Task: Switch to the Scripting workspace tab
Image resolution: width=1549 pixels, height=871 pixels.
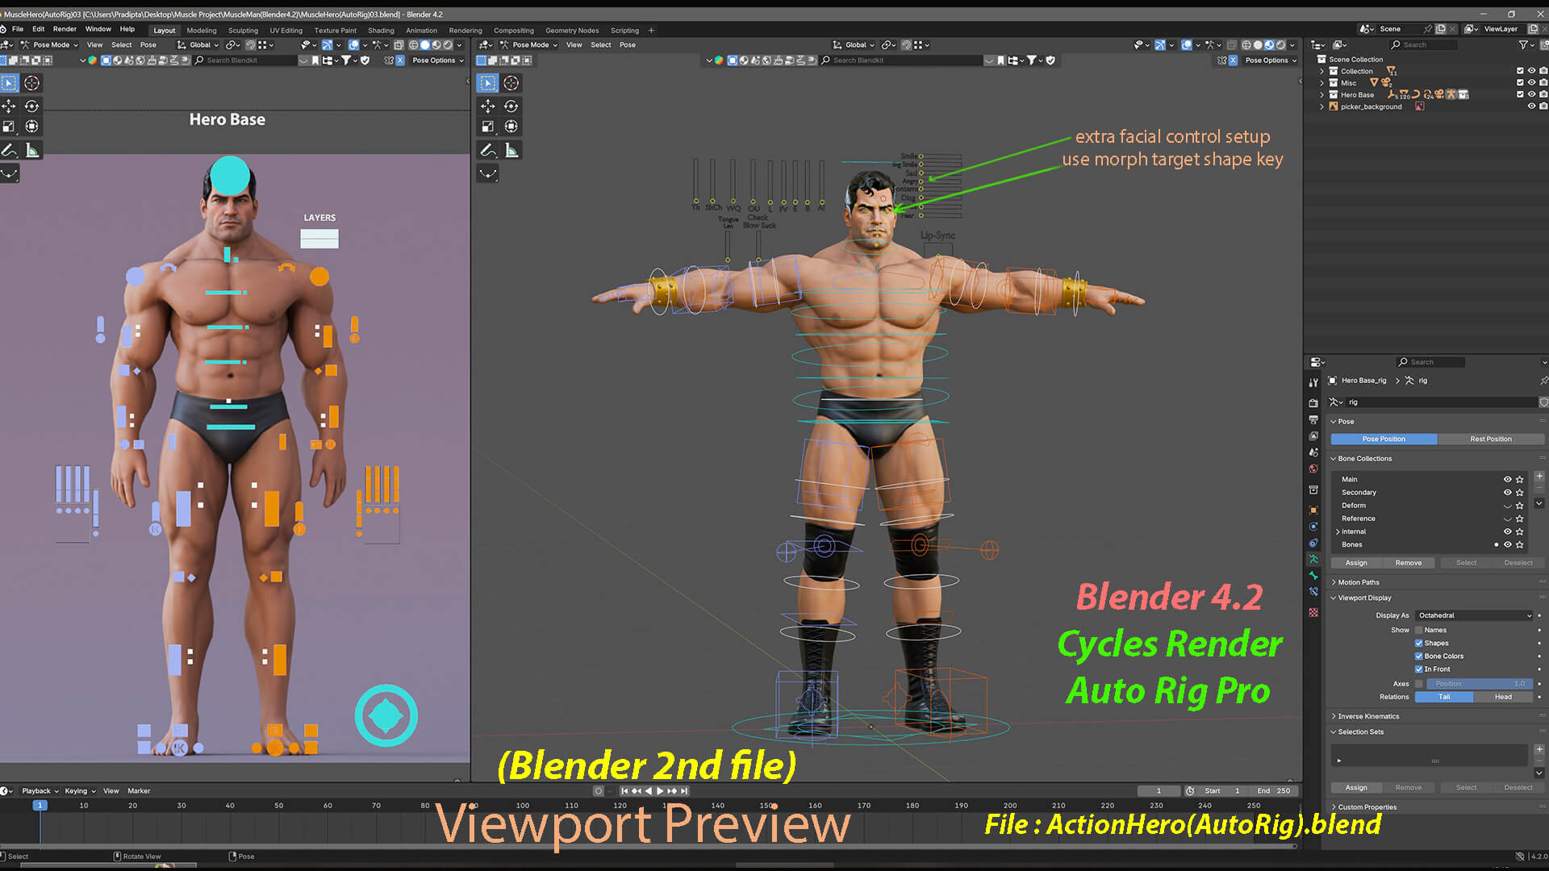Action: (x=624, y=31)
